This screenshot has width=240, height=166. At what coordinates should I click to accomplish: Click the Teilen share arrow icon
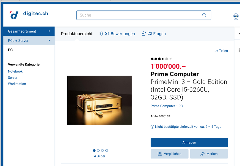click(x=216, y=51)
